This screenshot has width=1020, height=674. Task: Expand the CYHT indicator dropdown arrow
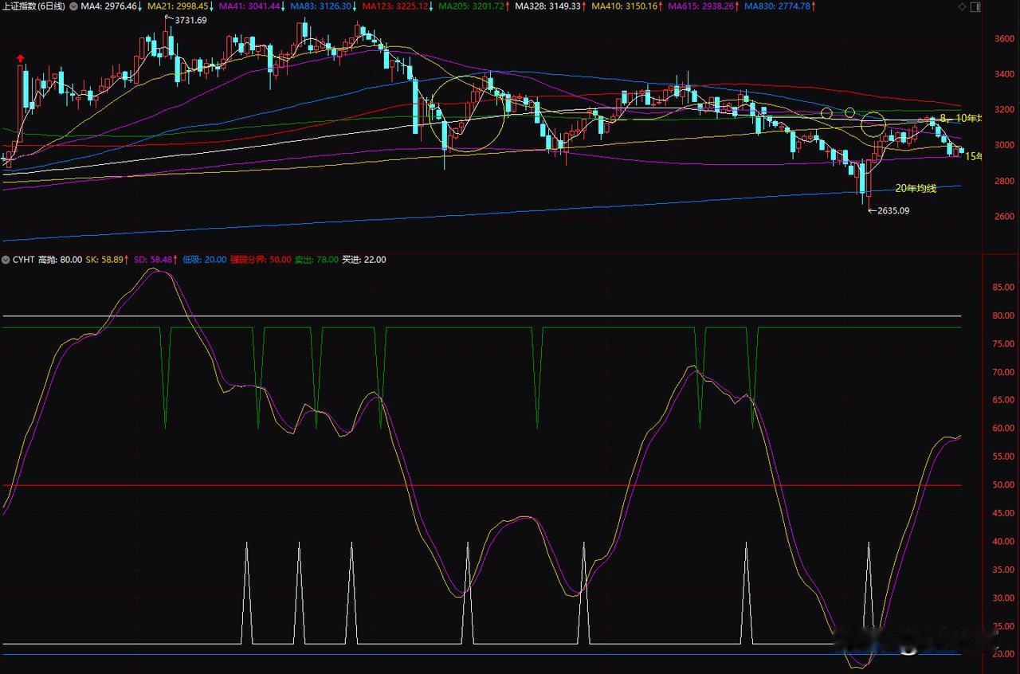coord(6,260)
